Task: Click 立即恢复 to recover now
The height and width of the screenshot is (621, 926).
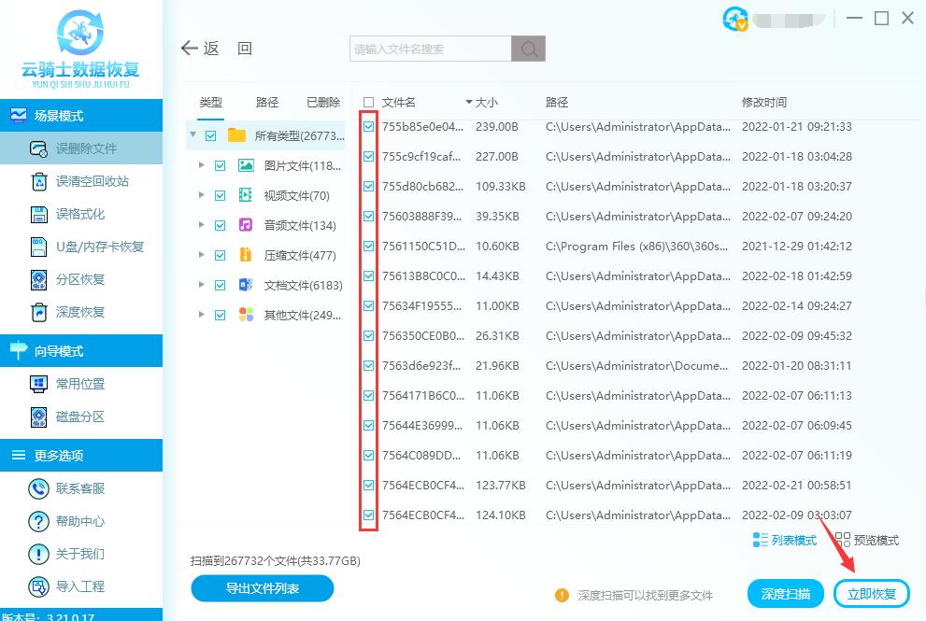Action: (872, 594)
